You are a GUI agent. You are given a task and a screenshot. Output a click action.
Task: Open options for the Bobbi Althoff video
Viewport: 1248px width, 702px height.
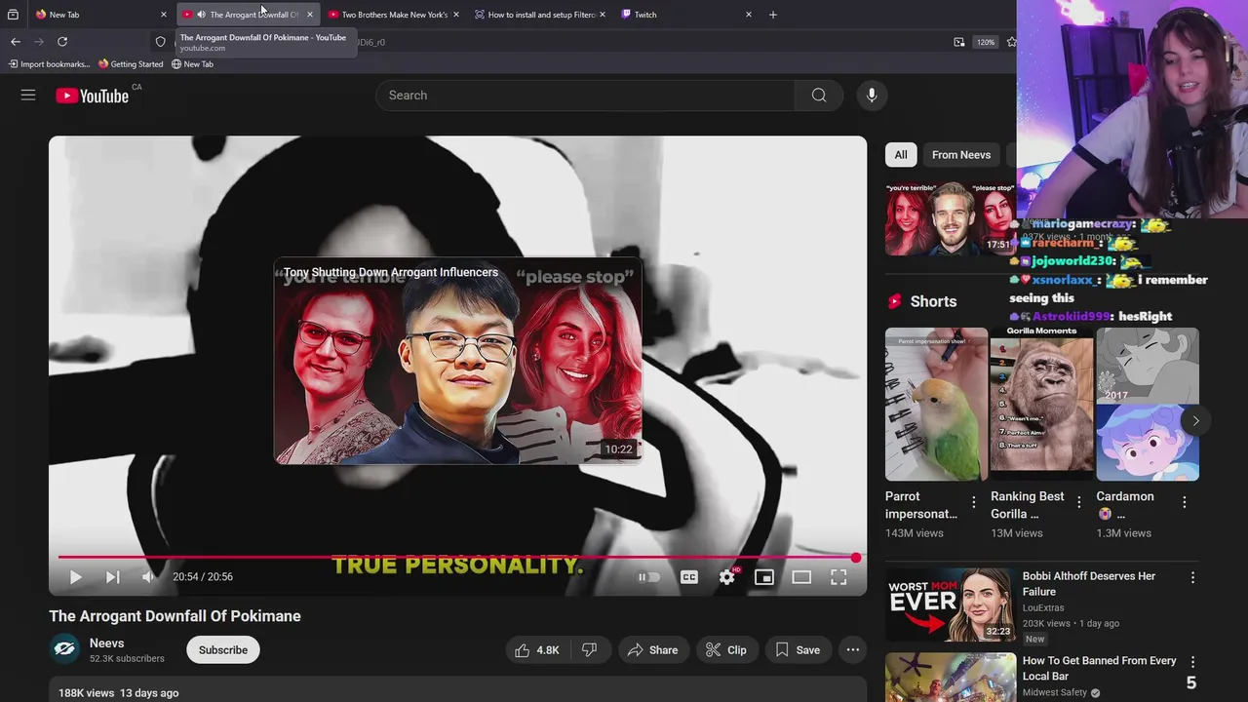pyautogui.click(x=1192, y=578)
